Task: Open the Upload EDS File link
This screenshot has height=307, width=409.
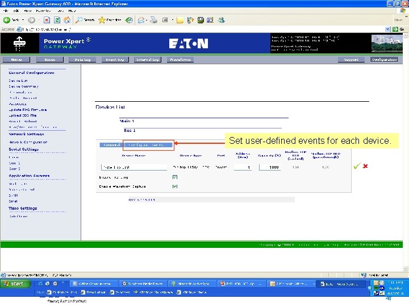Action: (x=23, y=115)
